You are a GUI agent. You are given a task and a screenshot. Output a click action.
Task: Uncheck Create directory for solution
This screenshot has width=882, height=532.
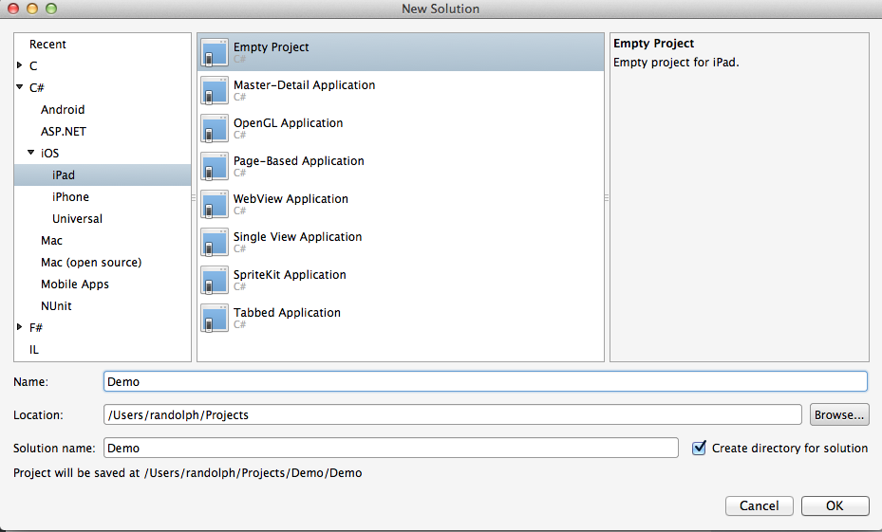(x=700, y=448)
